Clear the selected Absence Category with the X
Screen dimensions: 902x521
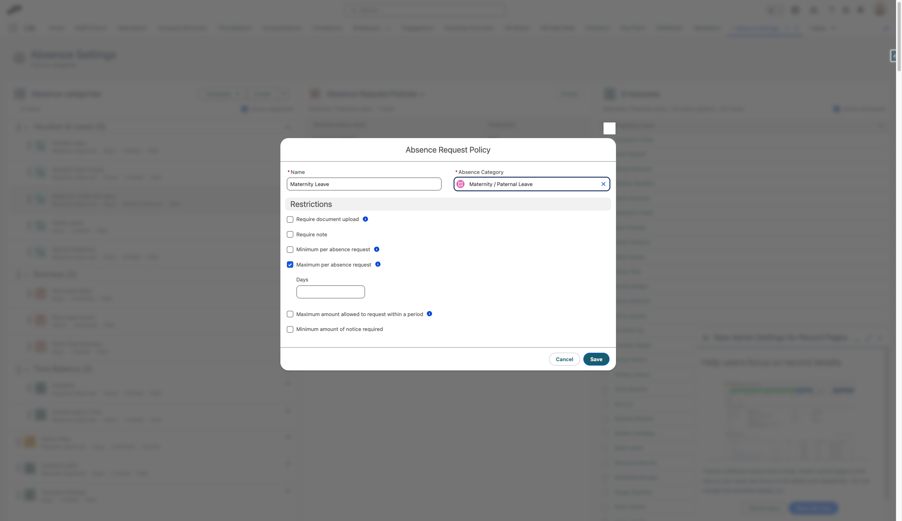(603, 184)
